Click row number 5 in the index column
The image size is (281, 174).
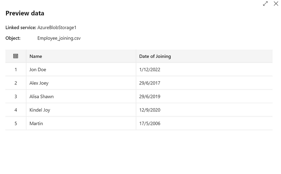pos(16,123)
